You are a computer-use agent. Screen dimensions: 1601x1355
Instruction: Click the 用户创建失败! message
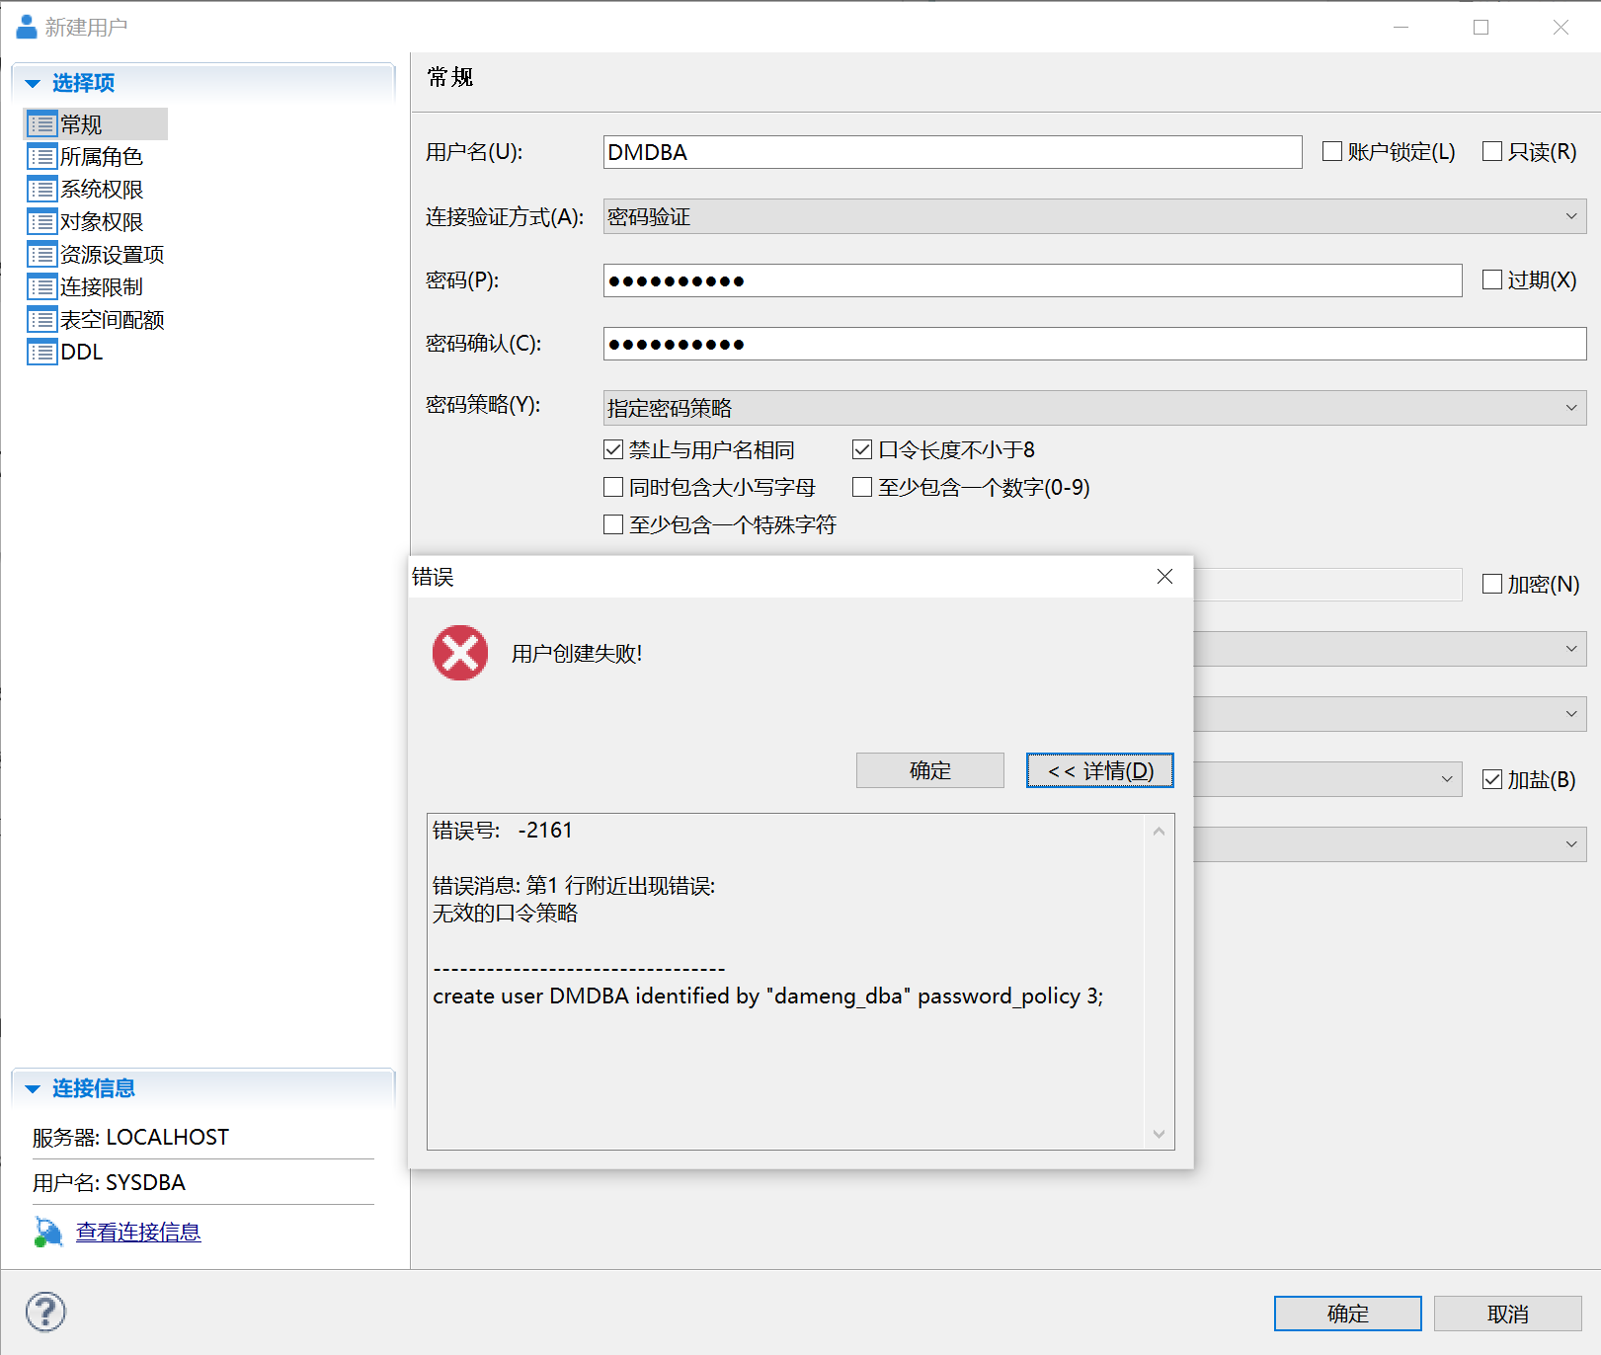pos(577,653)
